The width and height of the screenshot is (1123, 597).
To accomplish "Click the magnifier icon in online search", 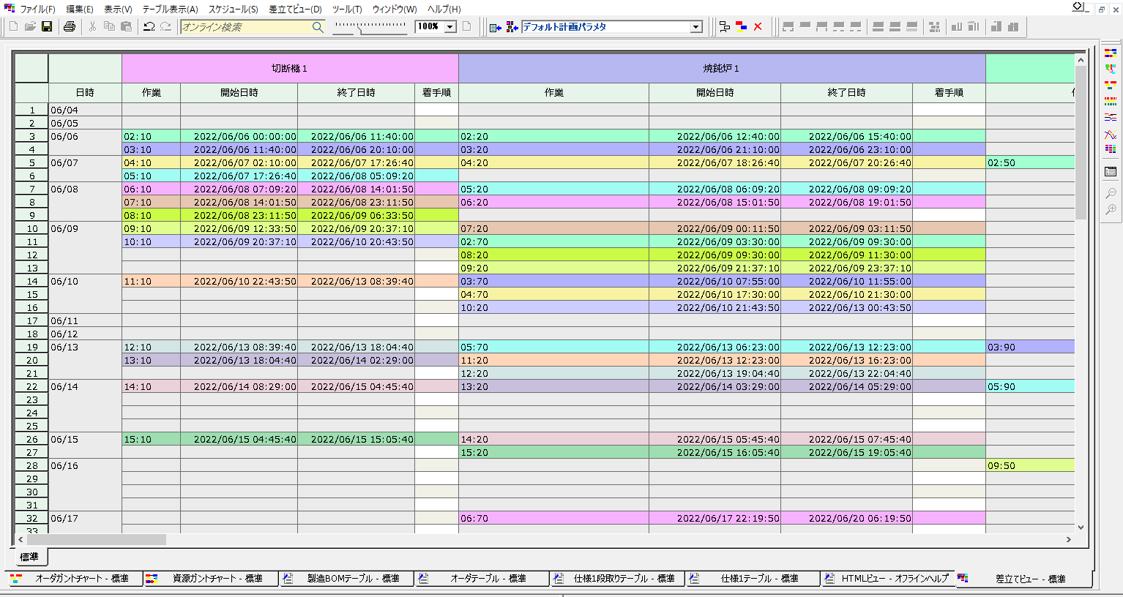I will click(317, 27).
